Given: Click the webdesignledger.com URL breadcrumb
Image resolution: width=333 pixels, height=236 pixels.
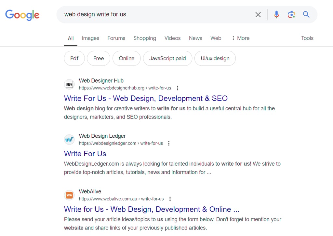Looking at the screenshot, I should (121, 143).
